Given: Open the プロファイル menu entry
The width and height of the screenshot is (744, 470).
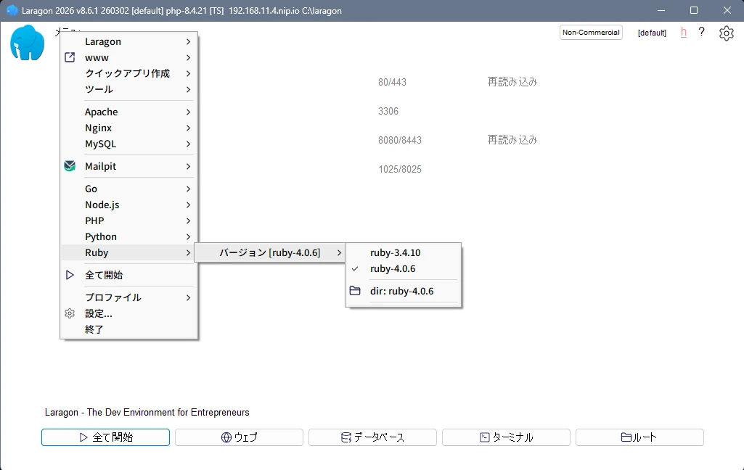Looking at the screenshot, I should tap(128, 297).
